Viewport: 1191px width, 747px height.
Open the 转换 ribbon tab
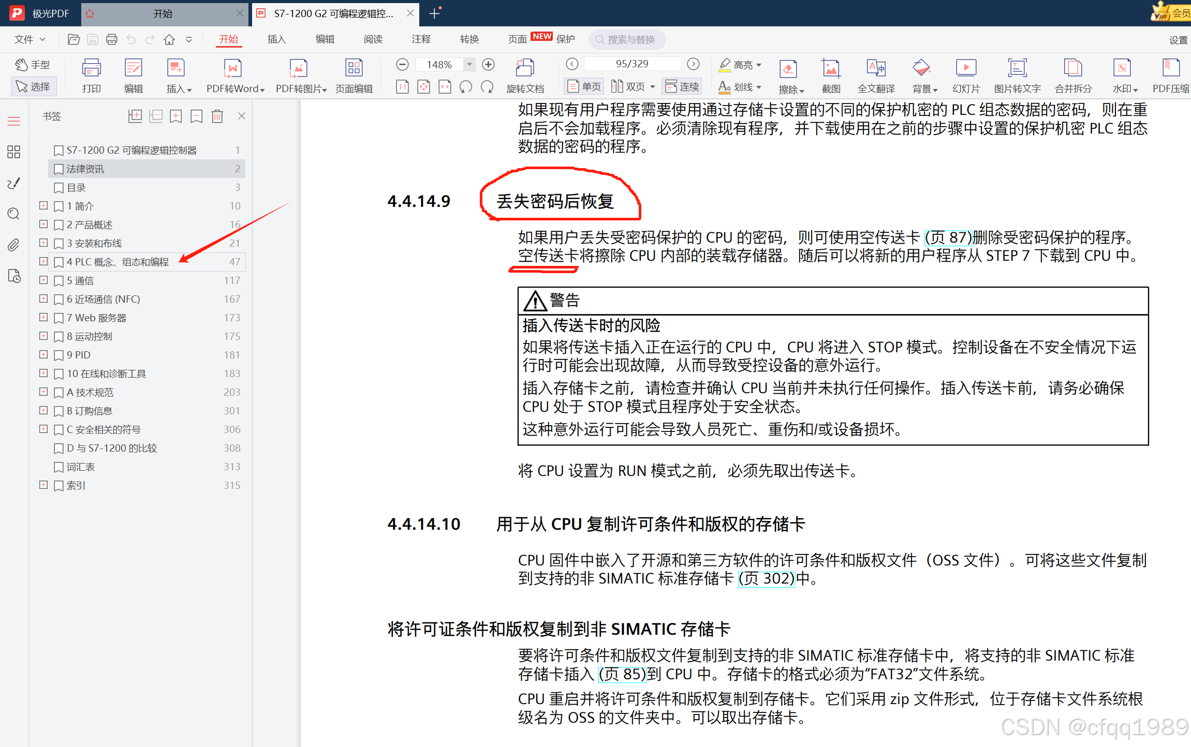point(469,39)
